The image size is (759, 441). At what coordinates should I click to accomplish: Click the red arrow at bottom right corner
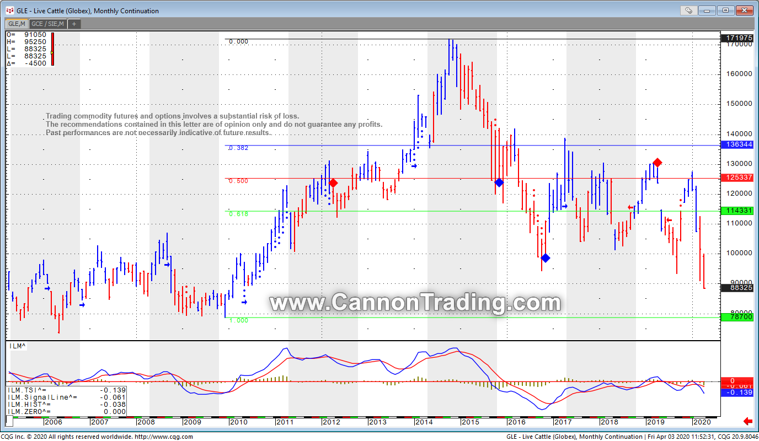pos(748,422)
